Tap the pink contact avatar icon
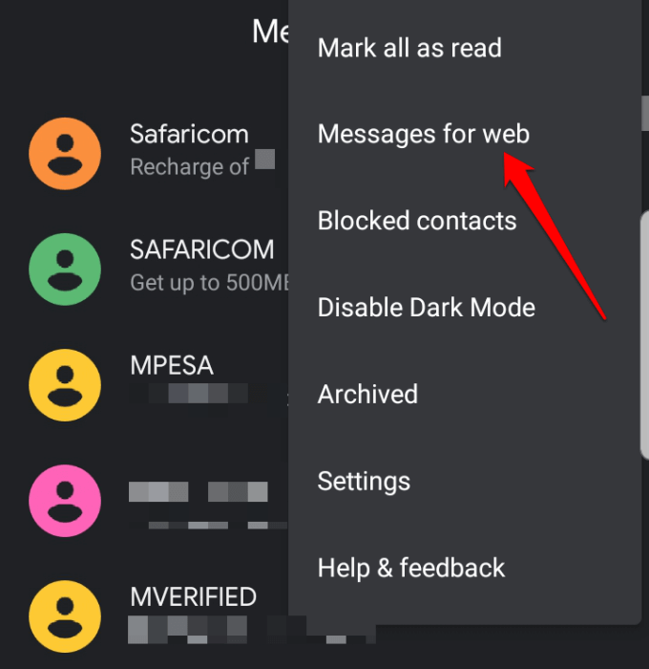Screen dimensions: 649x669 coord(65,501)
